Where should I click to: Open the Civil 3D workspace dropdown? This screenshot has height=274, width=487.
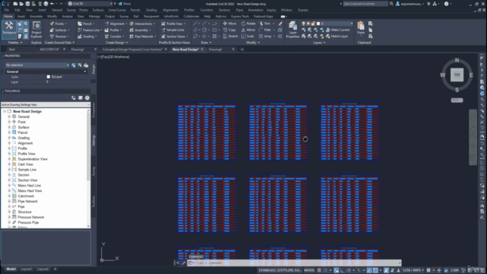(x=90, y=4)
